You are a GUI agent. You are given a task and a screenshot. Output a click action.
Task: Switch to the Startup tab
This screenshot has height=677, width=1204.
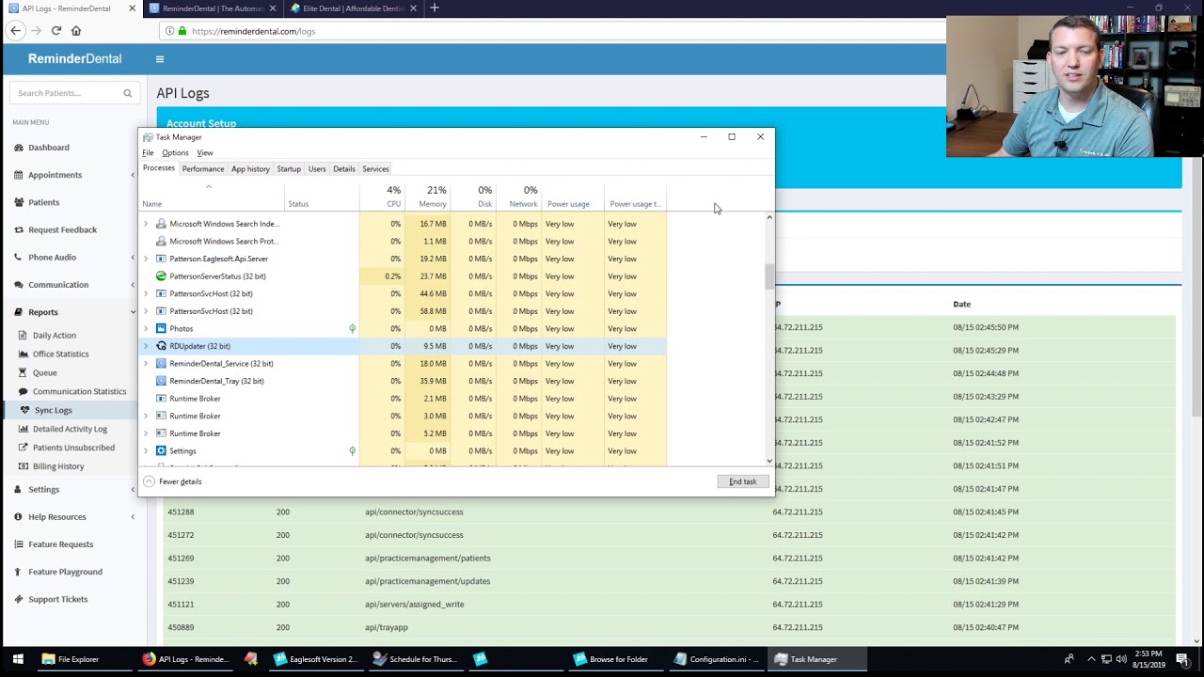coord(289,169)
